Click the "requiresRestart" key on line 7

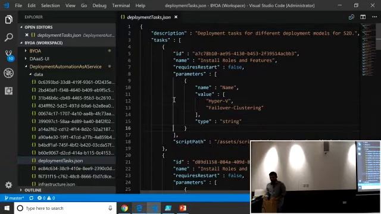(x=196, y=67)
